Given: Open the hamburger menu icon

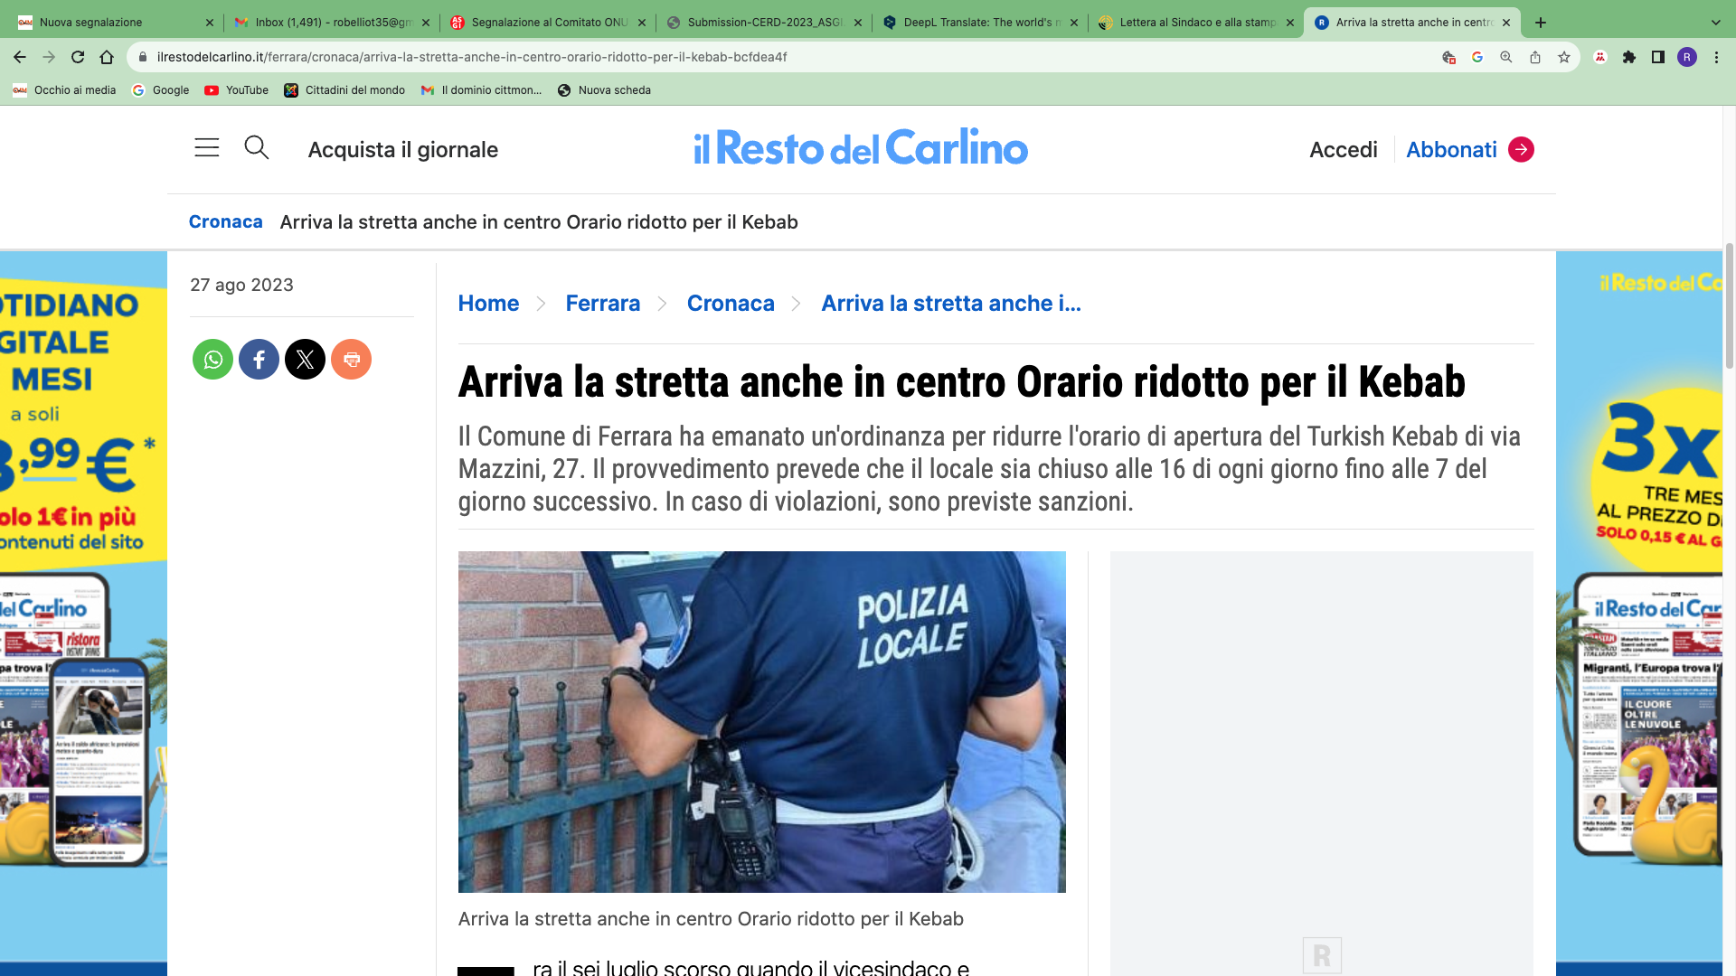Looking at the screenshot, I should (206, 148).
